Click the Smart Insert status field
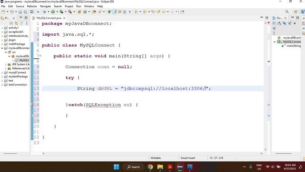 (188, 158)
